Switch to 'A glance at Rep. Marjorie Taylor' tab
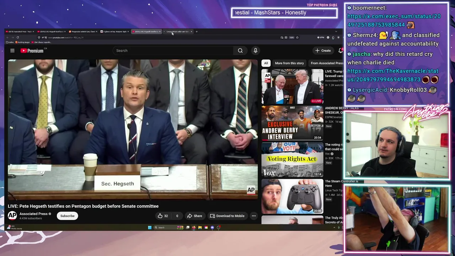 [x=114, y=32]
